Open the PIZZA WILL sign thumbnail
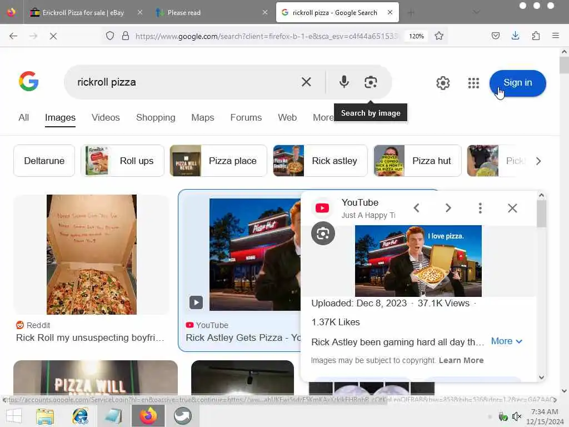Screen dimensions: 569x427 [96, 378]
